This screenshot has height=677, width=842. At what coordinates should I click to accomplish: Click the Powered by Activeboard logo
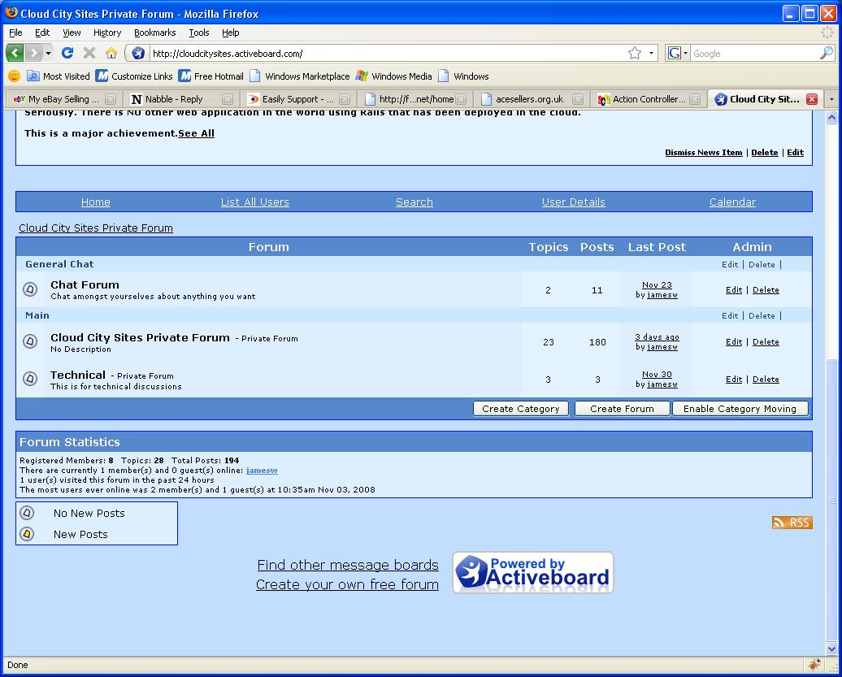pyautogui.click(x=532, y=573)
